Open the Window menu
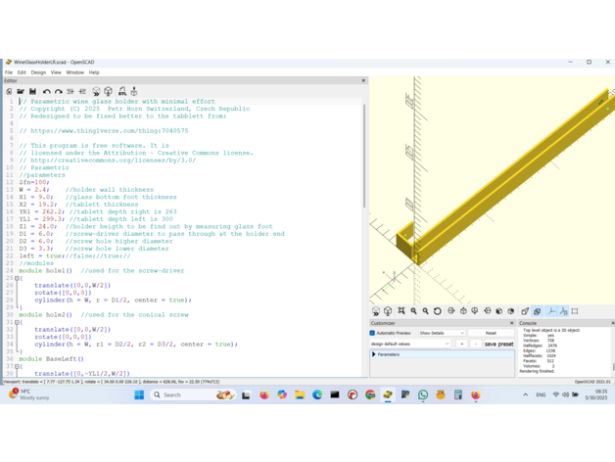This screenshot has width=615, height=462. pyautogui.click(x=74, y=72)
